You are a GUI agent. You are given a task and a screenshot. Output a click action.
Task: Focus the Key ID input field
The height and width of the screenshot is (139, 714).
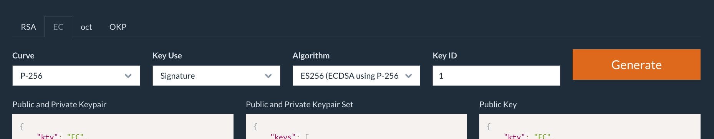[496, 76]
